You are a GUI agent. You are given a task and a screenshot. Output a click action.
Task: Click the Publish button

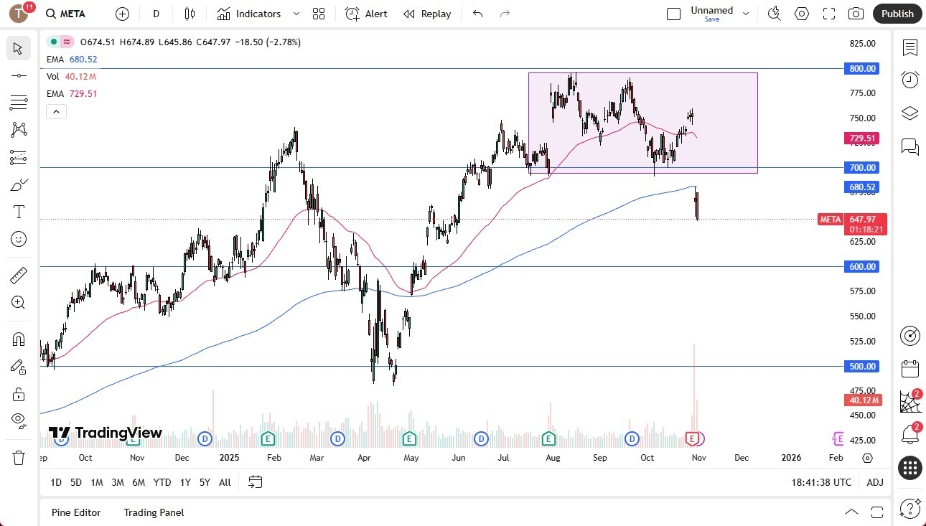(897, 14)
